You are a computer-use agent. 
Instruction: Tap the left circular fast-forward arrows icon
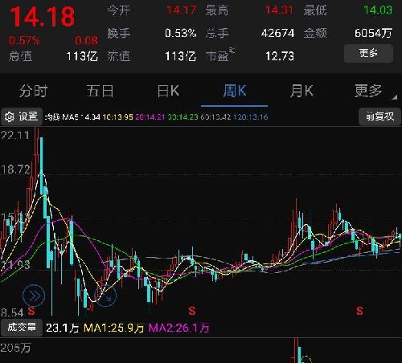point(34,296)
